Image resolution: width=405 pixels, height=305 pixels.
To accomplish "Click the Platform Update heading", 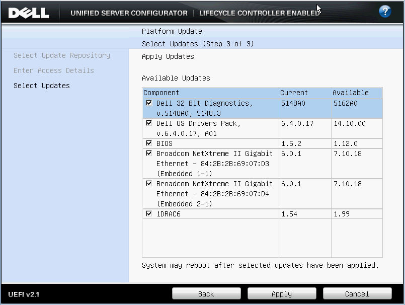I will coord(172,31).
